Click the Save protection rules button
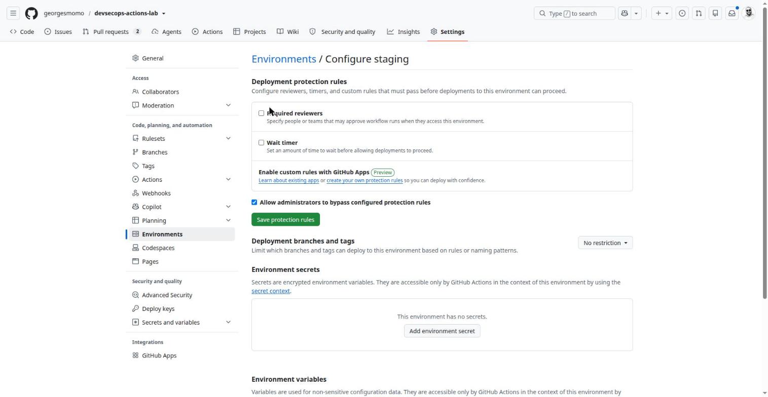Screen dimensions: 768x397 [x=286, y=220]
